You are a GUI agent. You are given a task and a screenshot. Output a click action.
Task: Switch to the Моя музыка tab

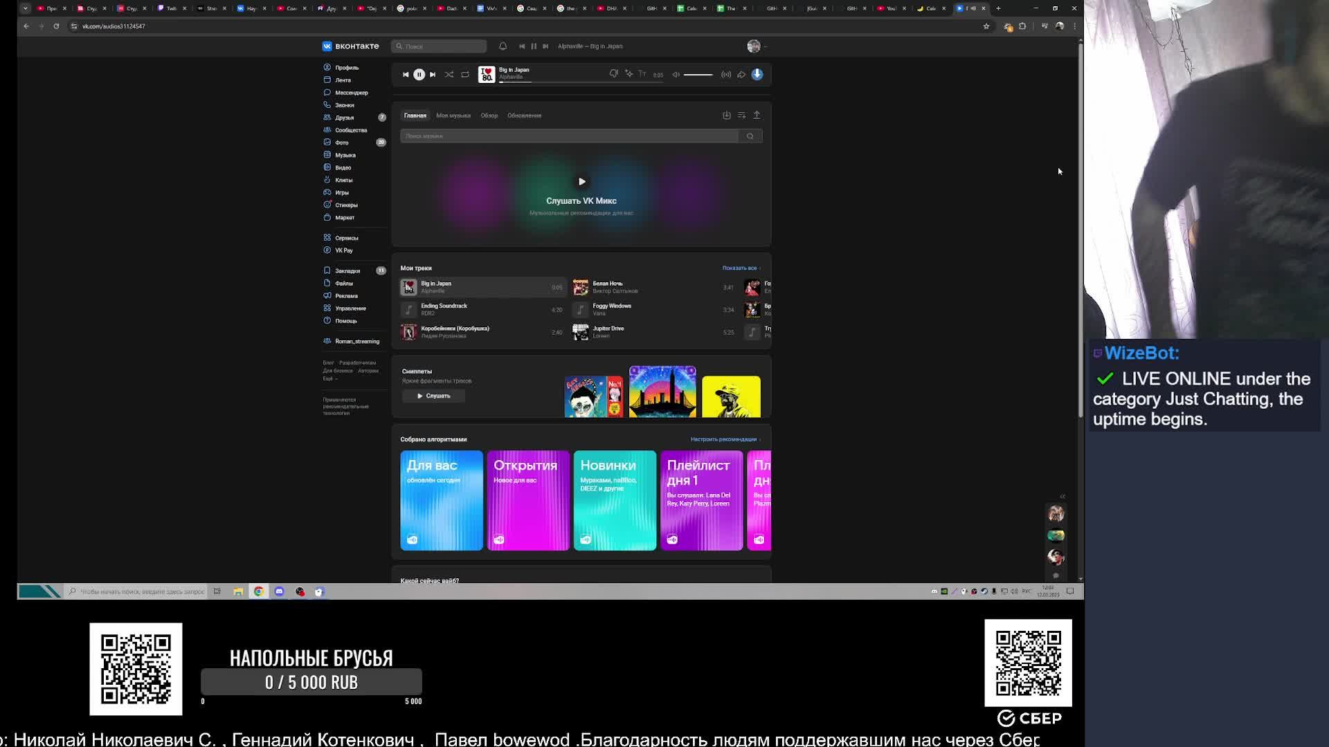[x=453, y=116]
